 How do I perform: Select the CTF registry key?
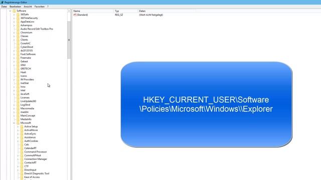tap(27, 166)
